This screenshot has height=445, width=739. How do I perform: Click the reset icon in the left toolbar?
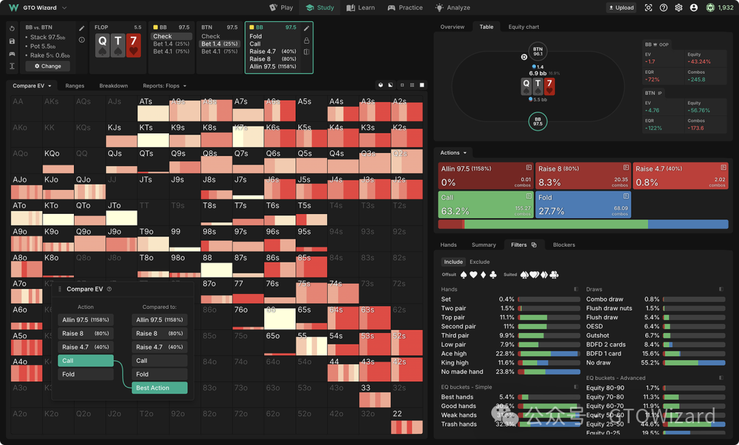point(12,29)
